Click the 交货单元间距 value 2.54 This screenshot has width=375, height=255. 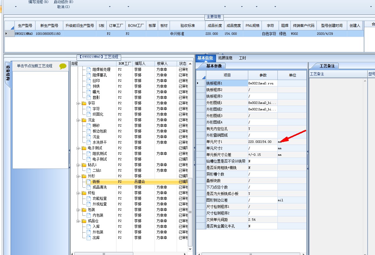[263, 220]
